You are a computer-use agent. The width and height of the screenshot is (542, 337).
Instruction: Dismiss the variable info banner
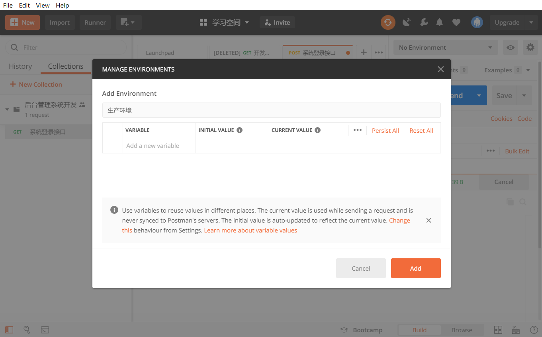429,220
